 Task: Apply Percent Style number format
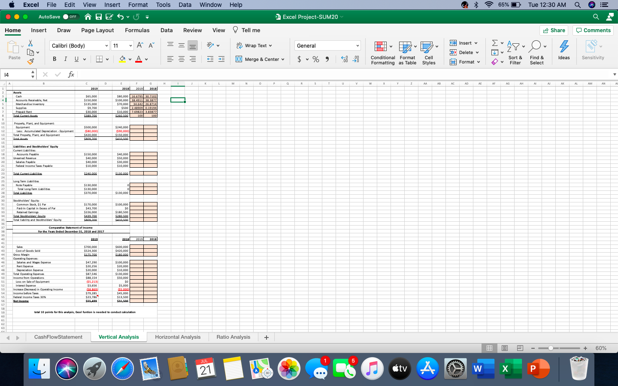click(316, 59)
